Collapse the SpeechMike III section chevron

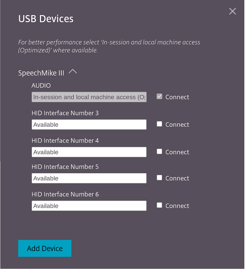point(73,72)
